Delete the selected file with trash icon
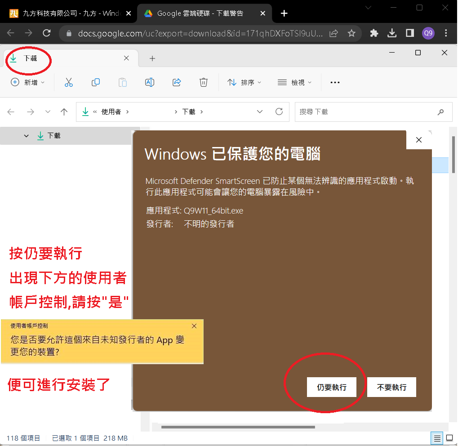Screen dimensions: 458x446 click(x=204, y=82)
